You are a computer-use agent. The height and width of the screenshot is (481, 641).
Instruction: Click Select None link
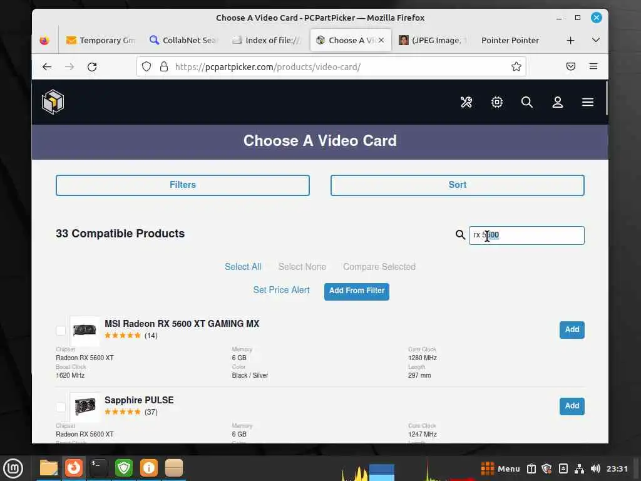[302, 267]
